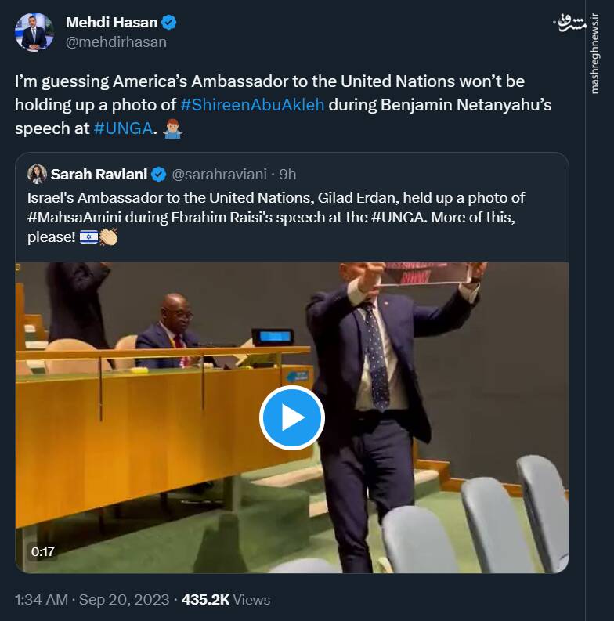Click the 0:17 video duration label
The width and height of the screenshot is (614, 621).
pos(42,551)
